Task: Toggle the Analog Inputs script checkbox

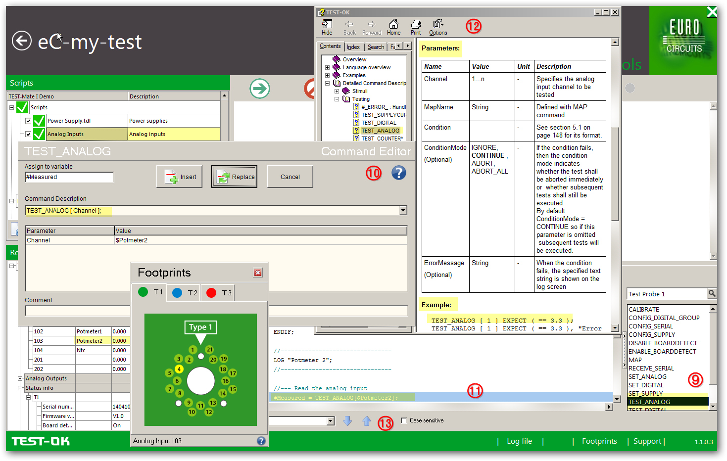Action: click(28, 134)
